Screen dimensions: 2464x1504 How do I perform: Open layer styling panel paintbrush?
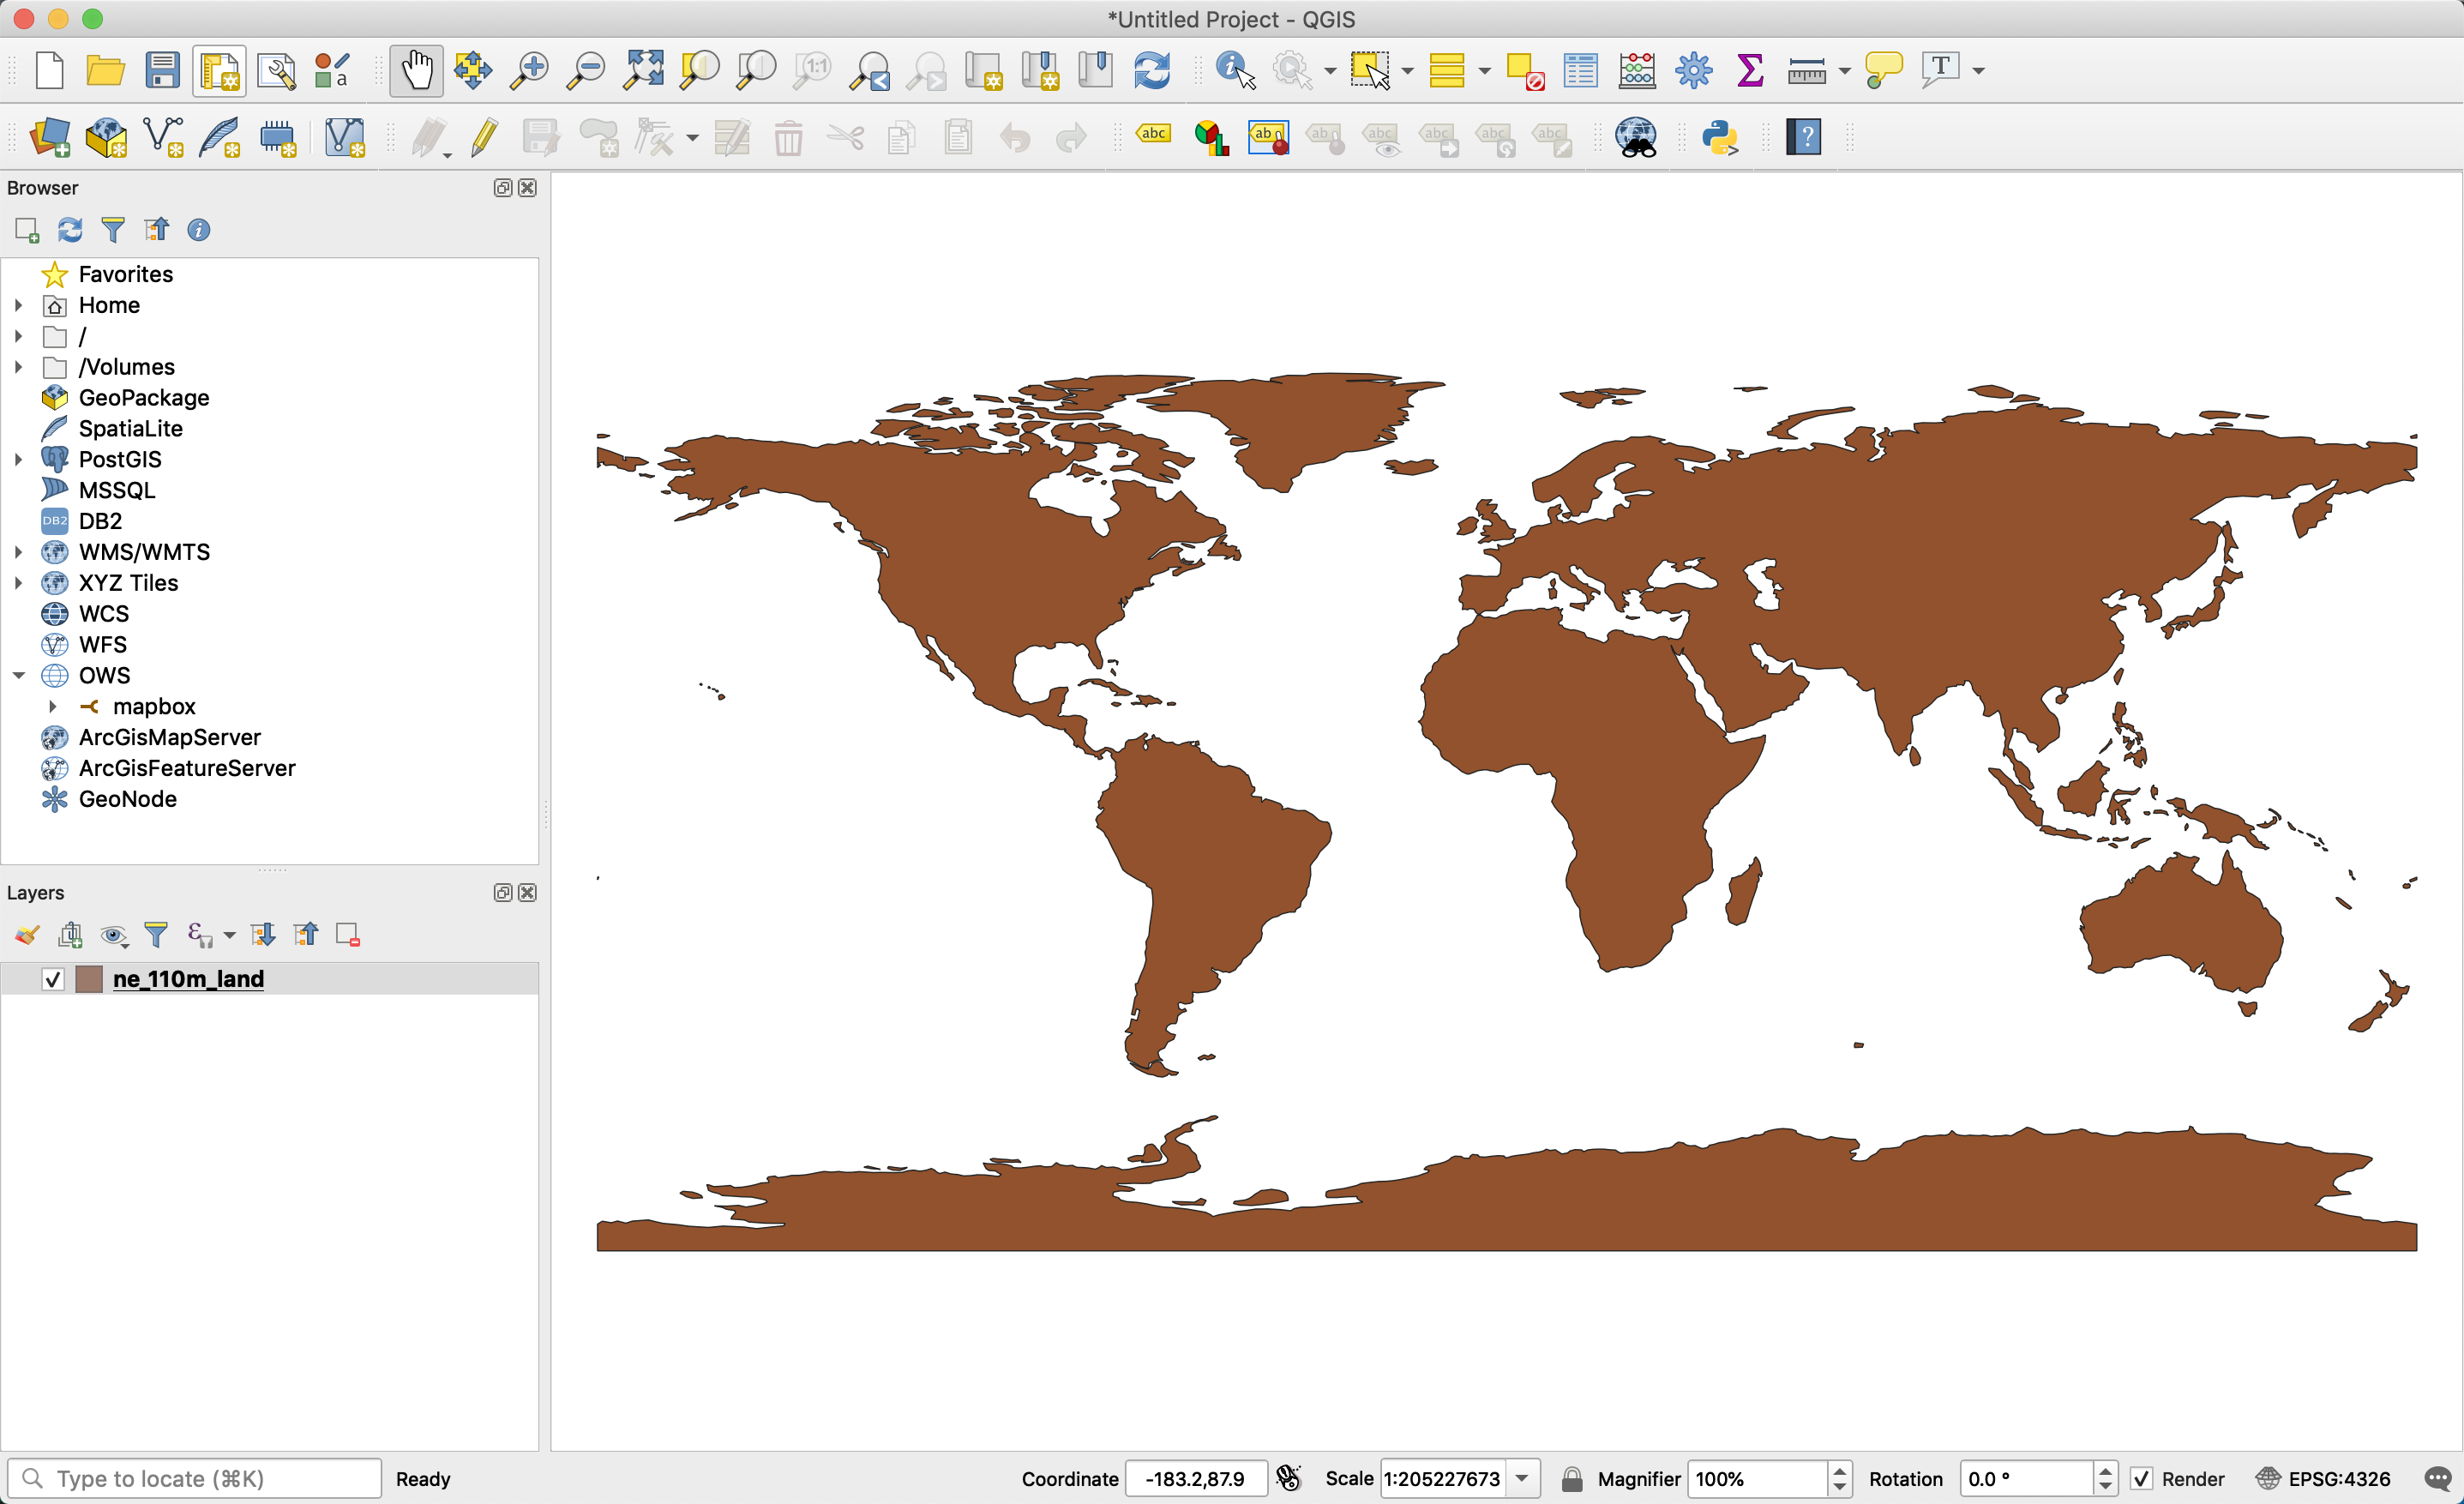[x=27, y=935]
